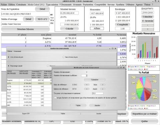Open the question mark help menu

coord(152,5)
